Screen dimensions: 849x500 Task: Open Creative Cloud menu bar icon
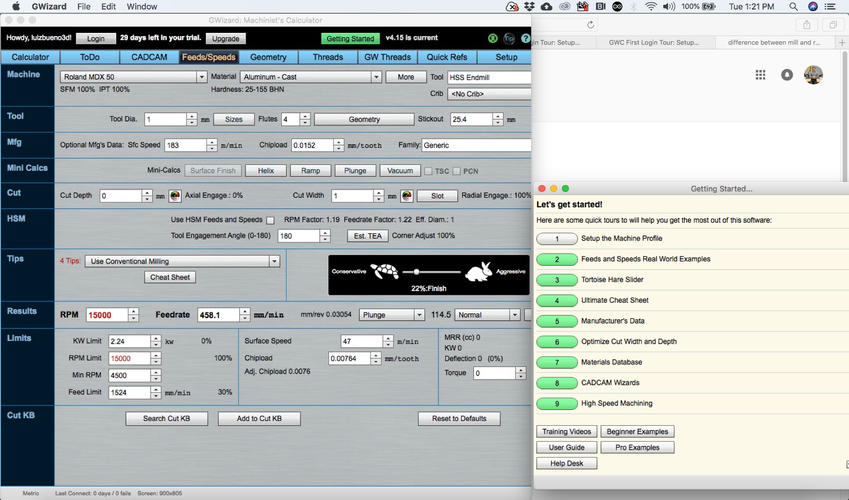tap(565, 6)
